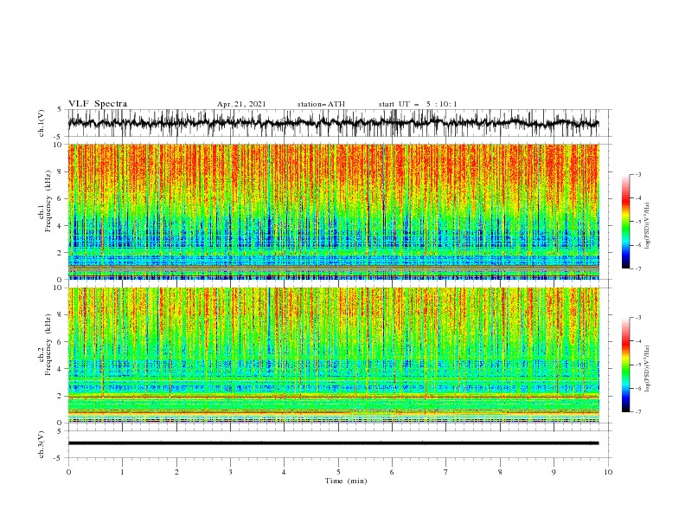This screenshot has width=685, height=530.
Task: Click time axis tick label "9"
Action: coord(554,472)
